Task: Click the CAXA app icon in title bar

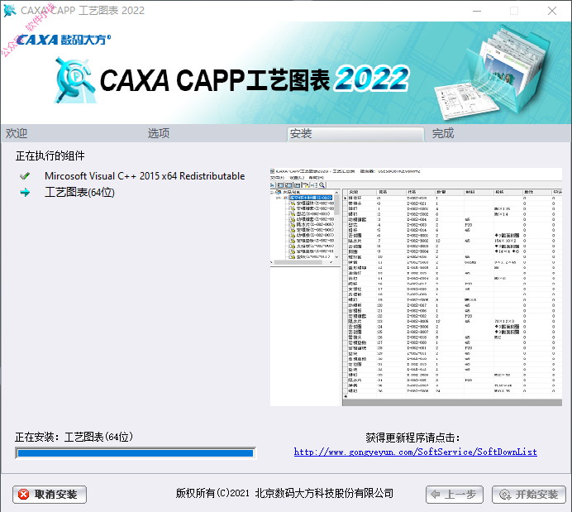Action: click(x=10, y=11)
